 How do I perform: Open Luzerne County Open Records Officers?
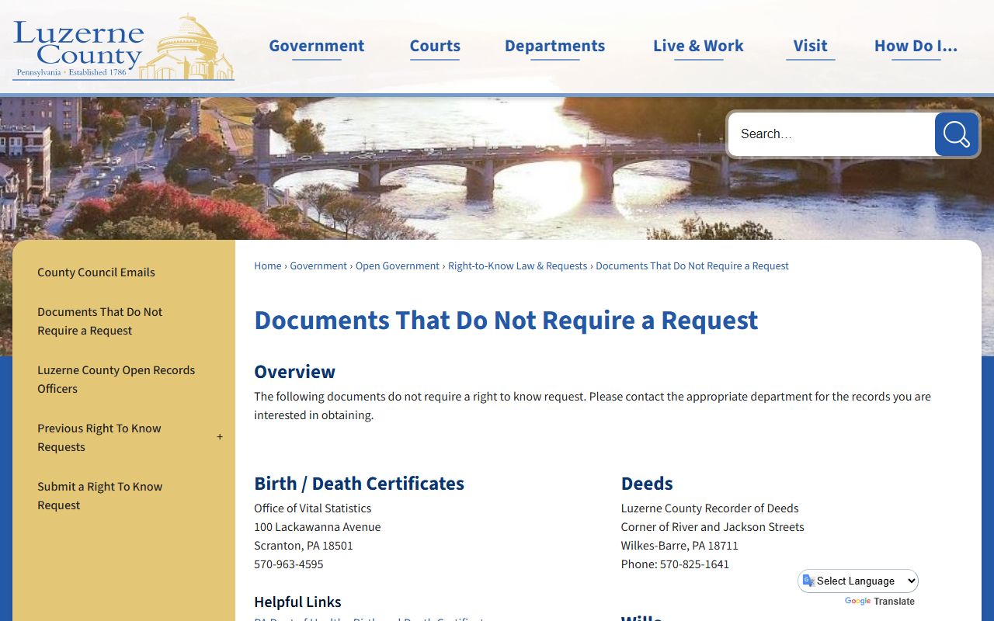pyautogui.click(x=116, y=380)
